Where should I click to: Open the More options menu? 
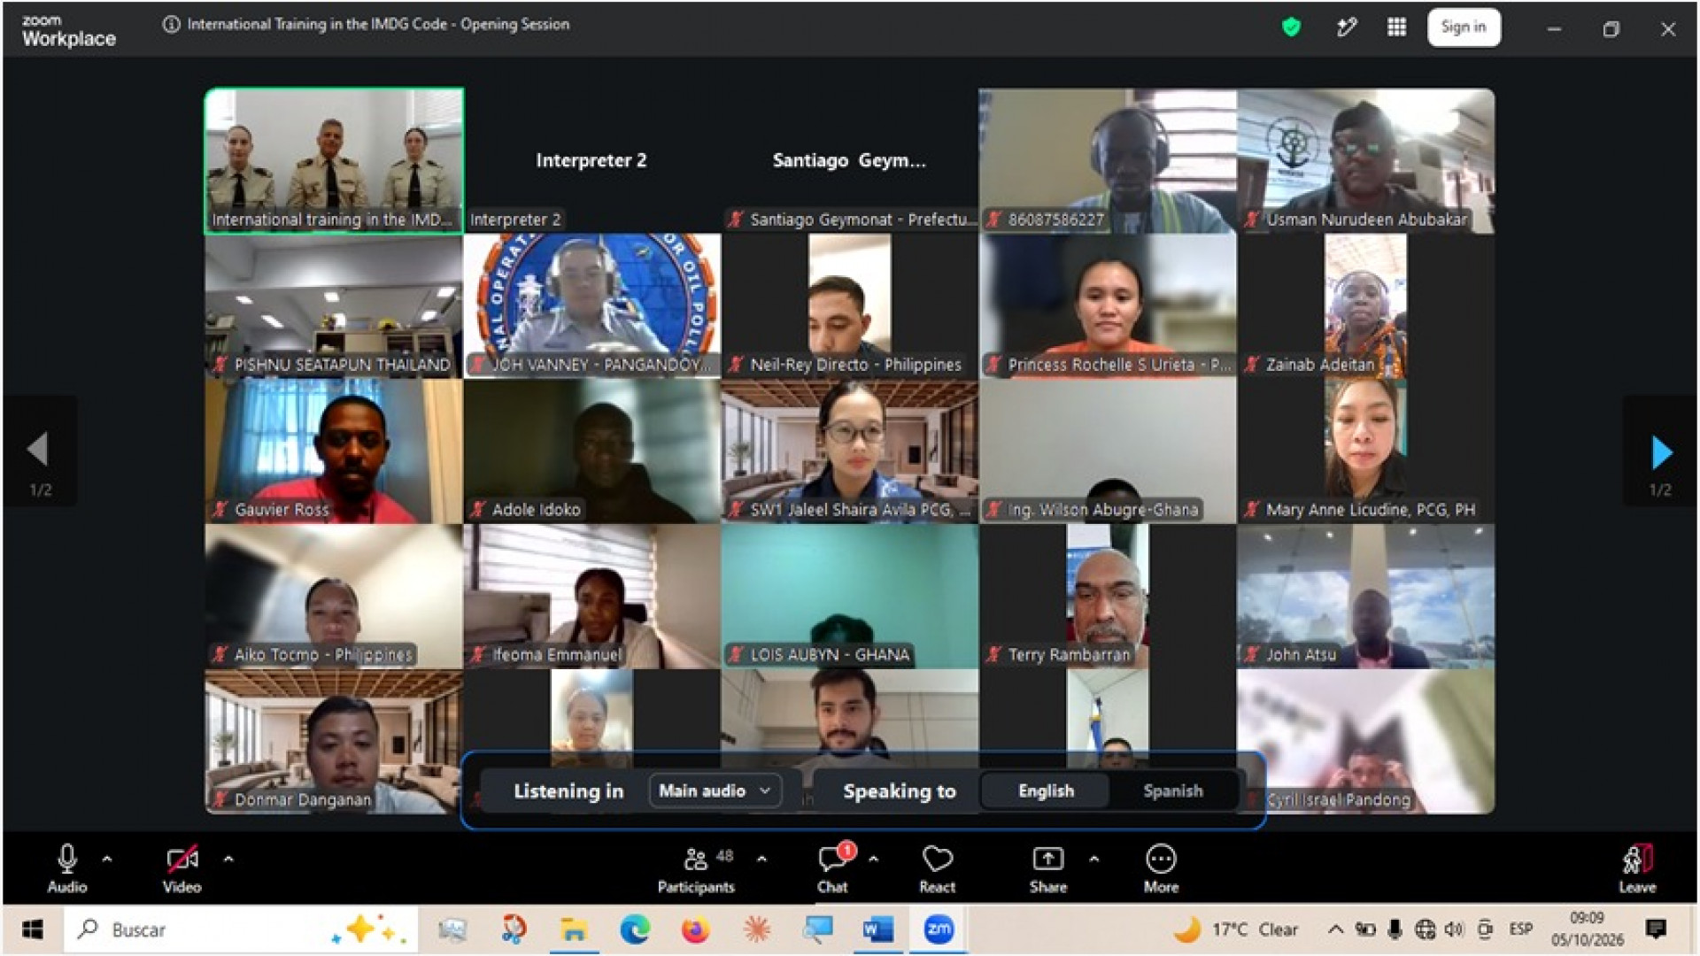click(x=1161, y=868)
